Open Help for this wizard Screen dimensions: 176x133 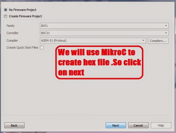click(161, 125)
